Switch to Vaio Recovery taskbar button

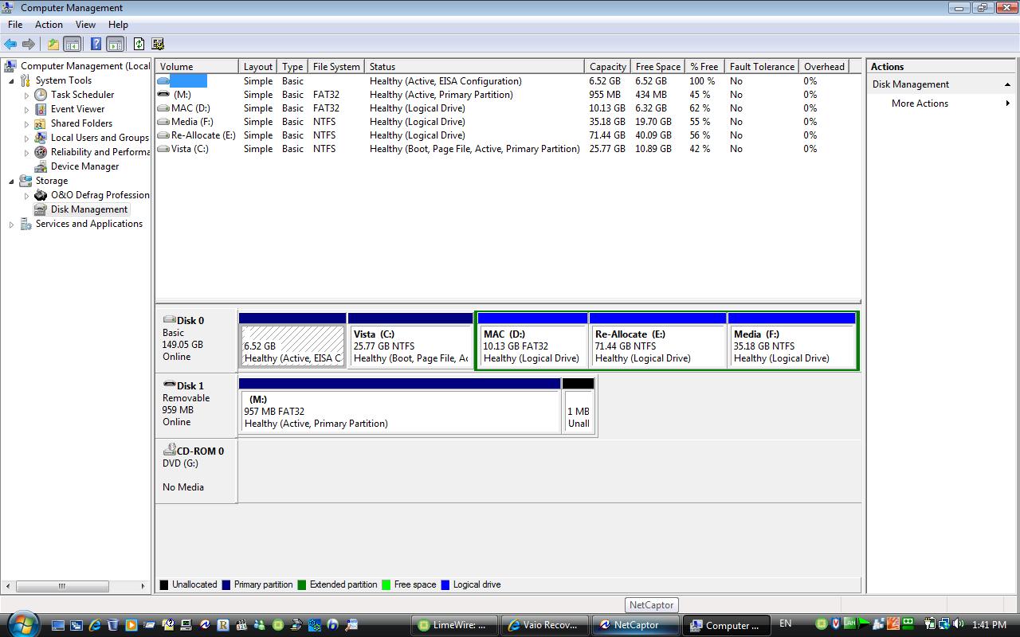click(x=547, y=625)
